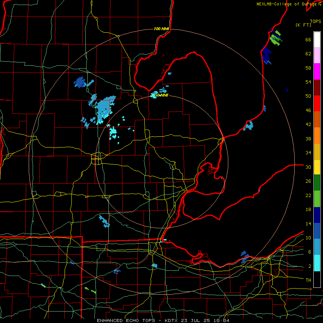Click the 54 legend value

click(x=308, y=82)
